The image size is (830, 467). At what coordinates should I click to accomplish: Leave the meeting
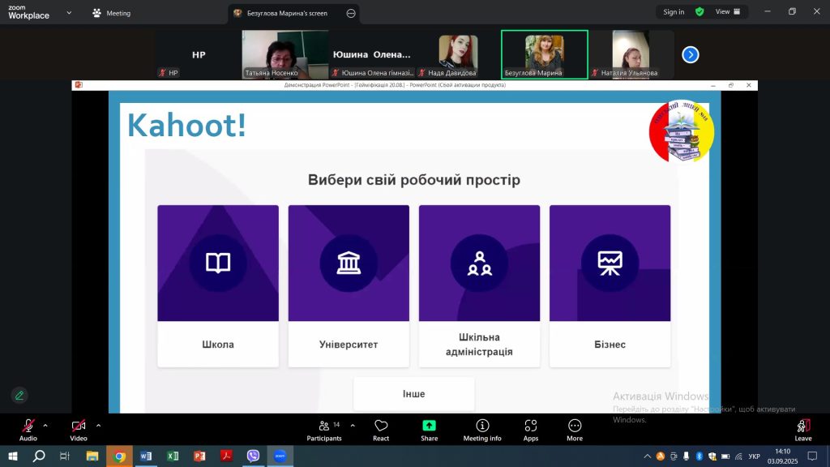click(x=803, y=430)
